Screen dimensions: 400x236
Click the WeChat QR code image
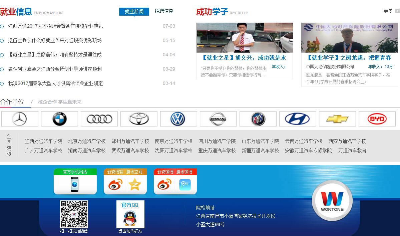(x=74, y=214)
